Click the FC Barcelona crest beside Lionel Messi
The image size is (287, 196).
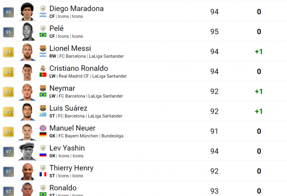coord(43,48)
